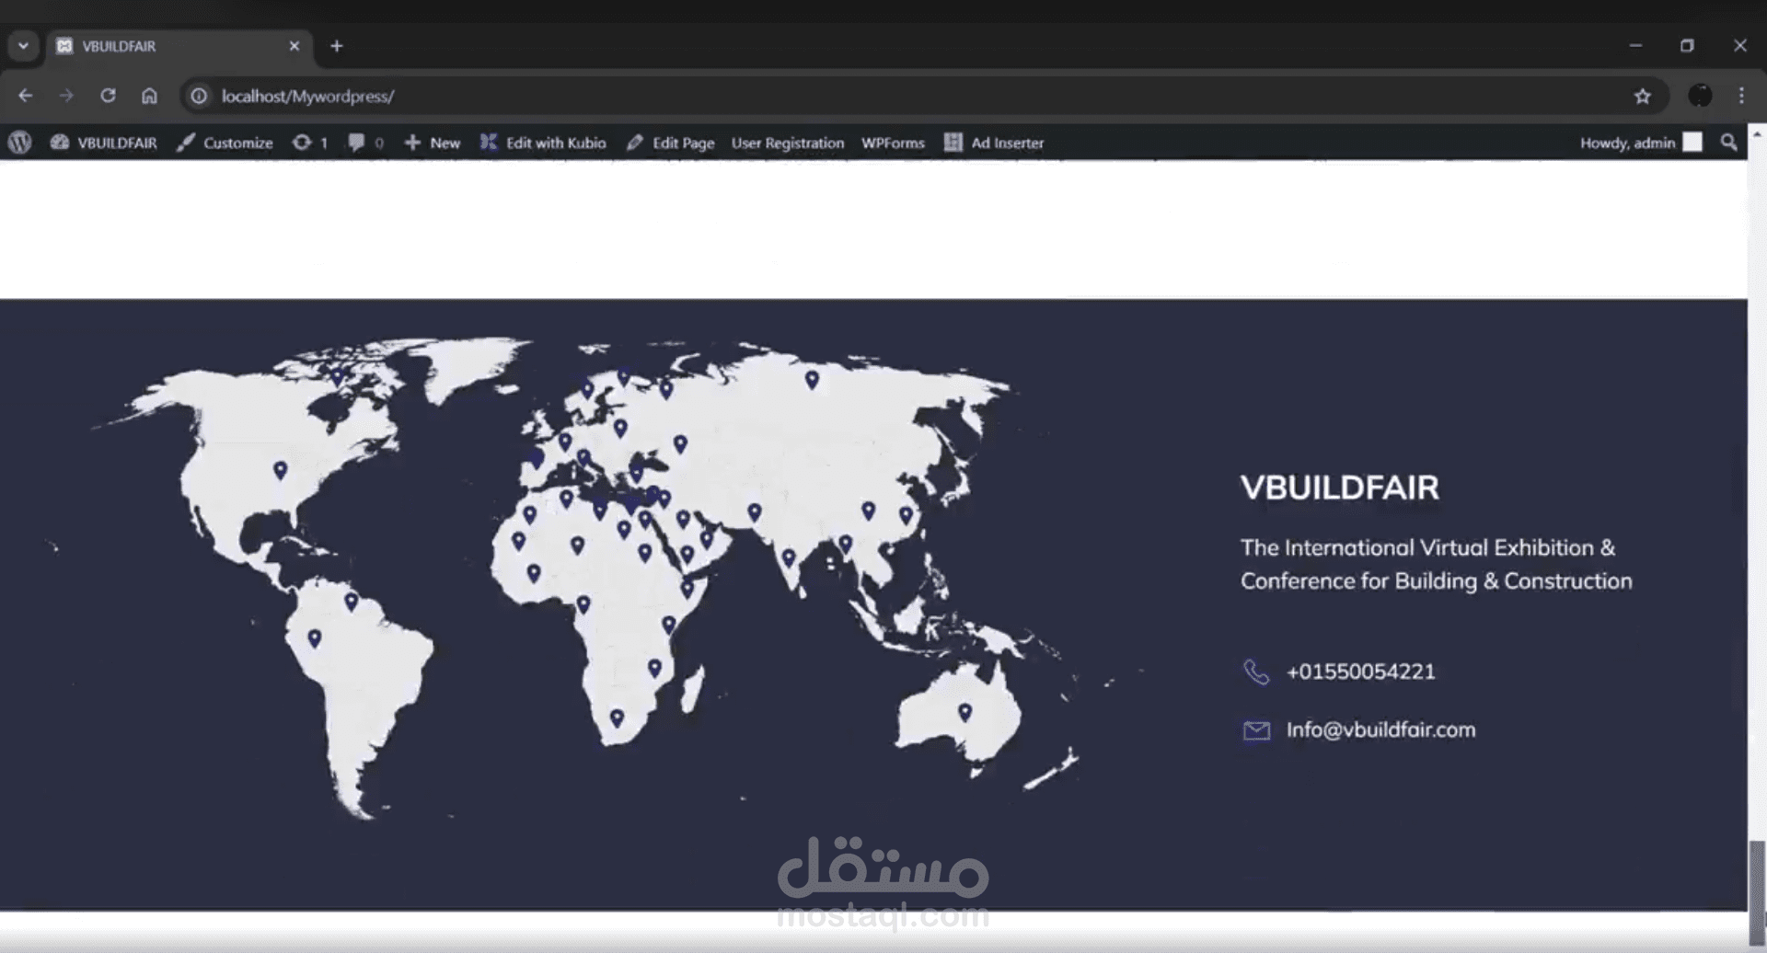Click the envelope icon beside the email address
Viewport: 1767px width, 953px height.
(1255, 729)
